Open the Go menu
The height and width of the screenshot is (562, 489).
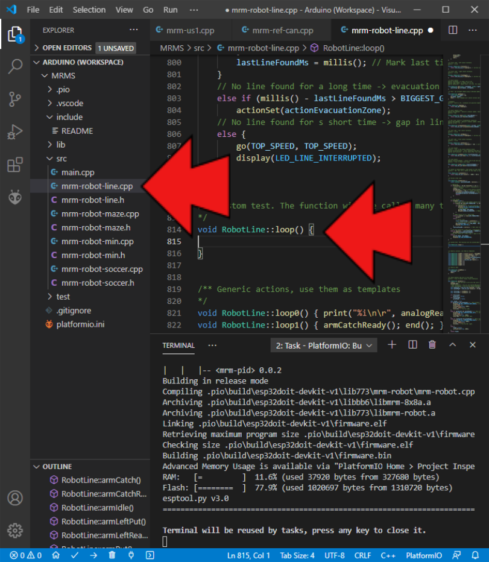coord(148,10)
